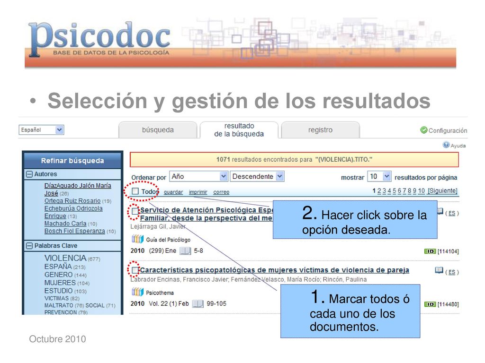
Task: Filter by author Ortega Ruiz Rosario
Action: point(72,200)
